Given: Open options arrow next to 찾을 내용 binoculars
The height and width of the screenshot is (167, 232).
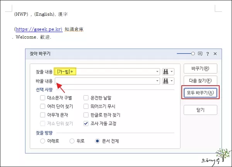Looking at the screenshot, I should click(172, 72).
